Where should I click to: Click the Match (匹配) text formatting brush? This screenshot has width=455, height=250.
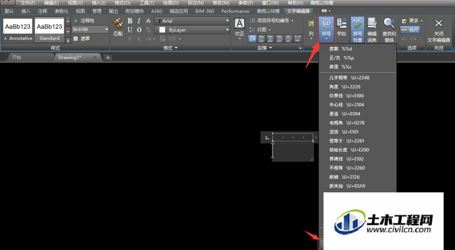pyautogui.click(x=118, y=27)
